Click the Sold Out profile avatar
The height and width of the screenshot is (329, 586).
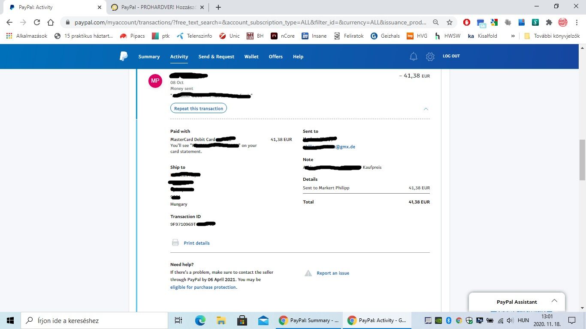(x=562, y=22)
